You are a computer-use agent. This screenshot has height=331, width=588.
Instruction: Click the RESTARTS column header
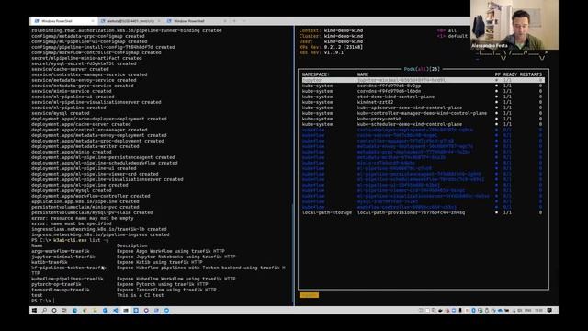pyautogui.click(x=531, y=74)
